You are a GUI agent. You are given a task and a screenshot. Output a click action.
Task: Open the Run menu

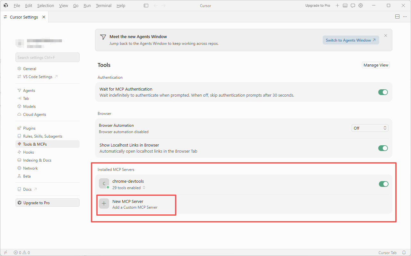pos(87,5)
